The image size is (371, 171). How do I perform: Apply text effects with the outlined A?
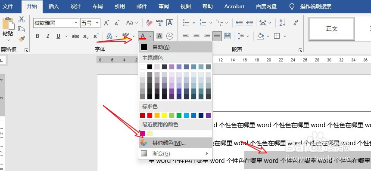109,36
